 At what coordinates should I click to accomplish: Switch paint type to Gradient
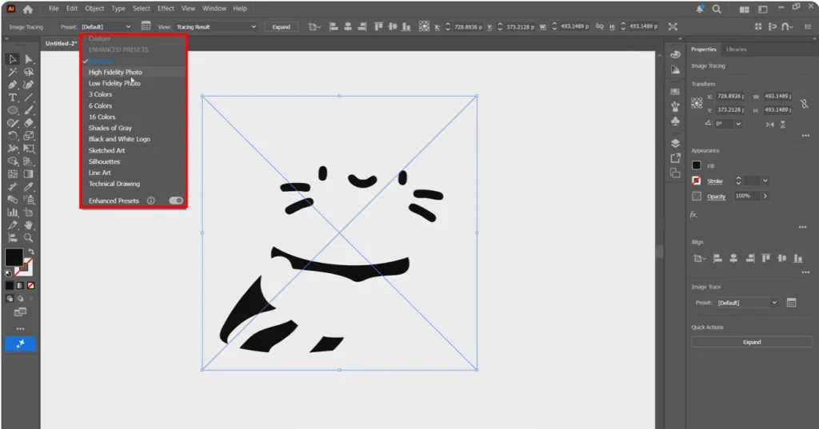point(20,285)
